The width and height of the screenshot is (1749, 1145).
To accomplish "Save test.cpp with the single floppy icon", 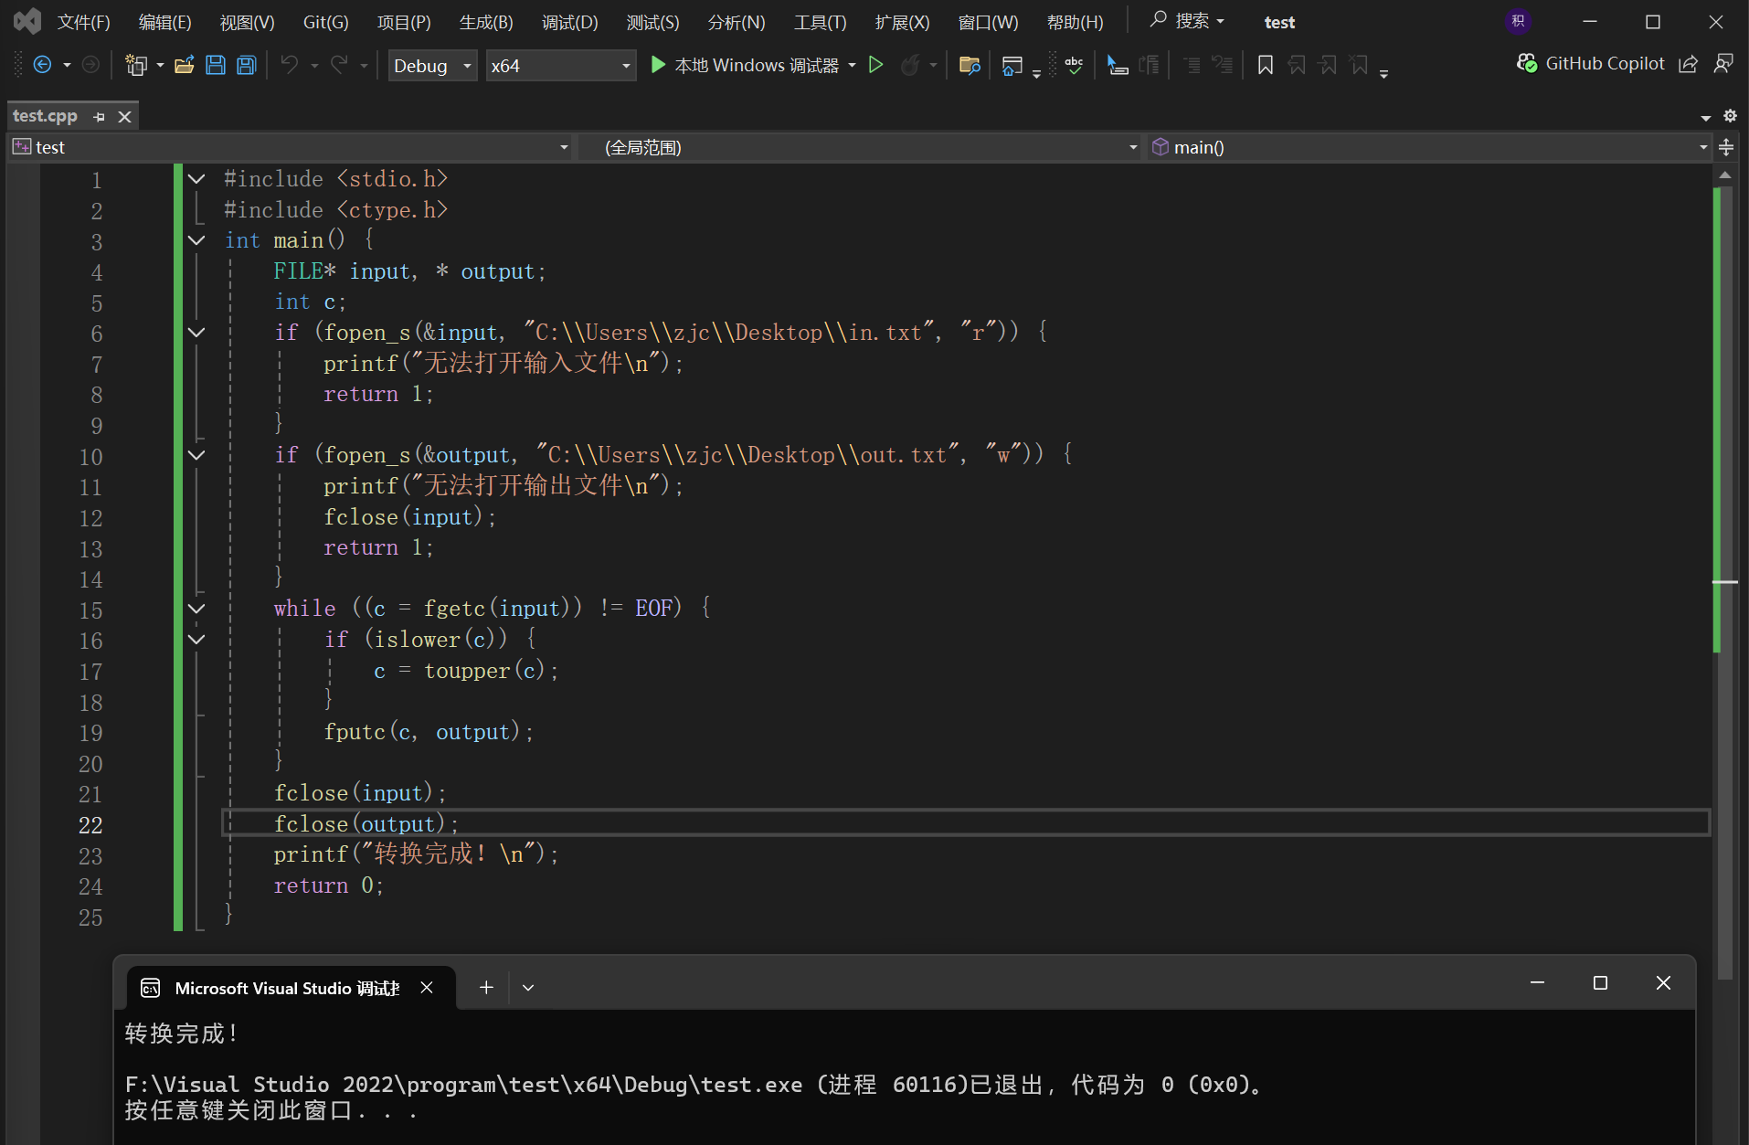I will (x=216, y=65).
